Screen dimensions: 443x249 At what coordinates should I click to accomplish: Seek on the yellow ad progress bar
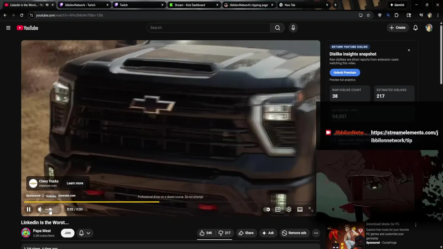pos(169,202)
